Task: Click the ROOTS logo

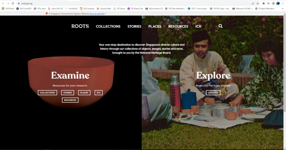Action: (80, 26)
